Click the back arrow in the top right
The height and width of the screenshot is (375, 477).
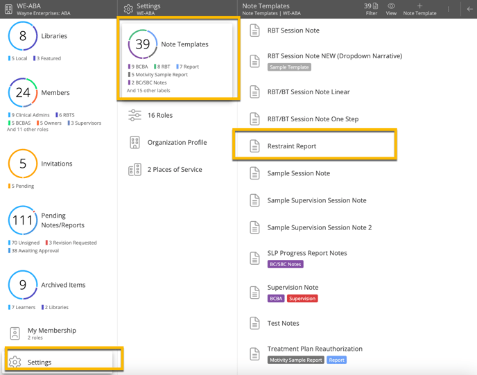469,9
